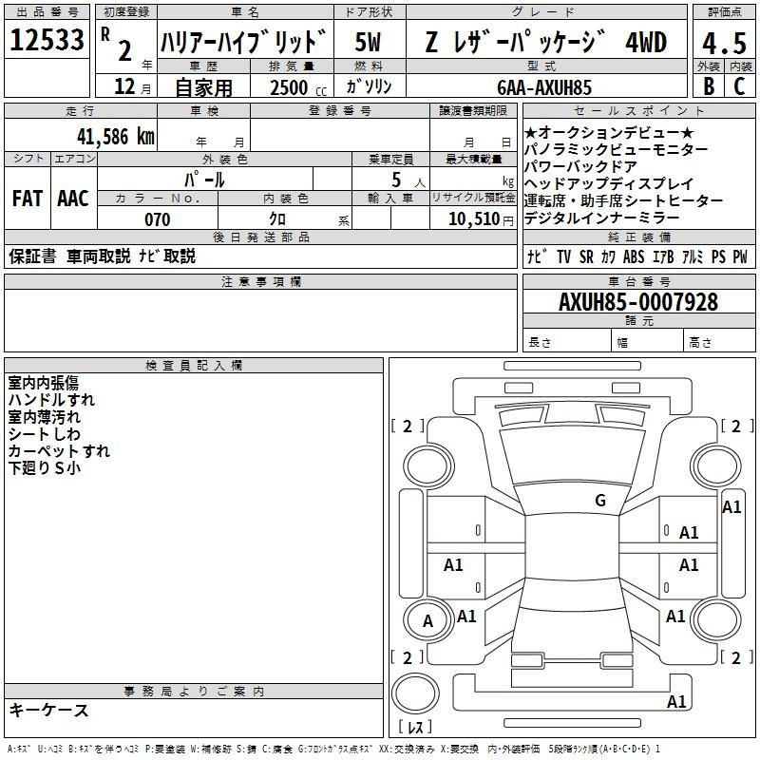Click the ★オークションデビュー★ sales point
Viewport: 760px width, 760px height.
[609, 133]
